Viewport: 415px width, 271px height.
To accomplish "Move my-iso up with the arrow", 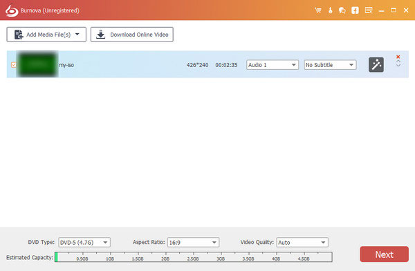I will [398, 62].
